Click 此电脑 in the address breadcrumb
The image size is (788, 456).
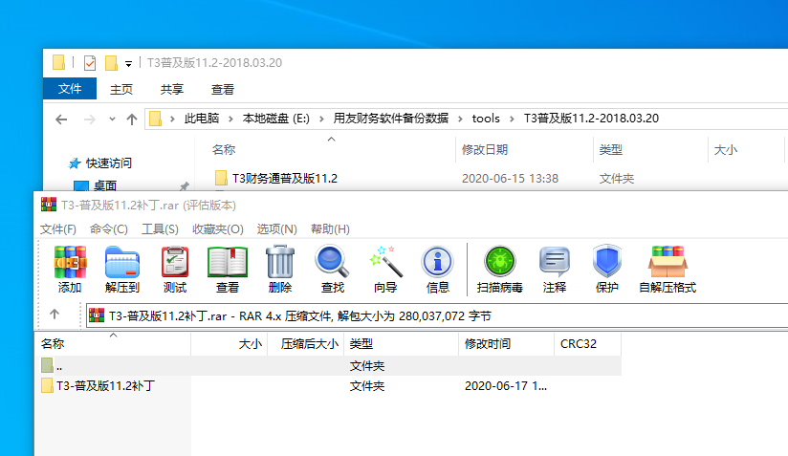point(202,119)
